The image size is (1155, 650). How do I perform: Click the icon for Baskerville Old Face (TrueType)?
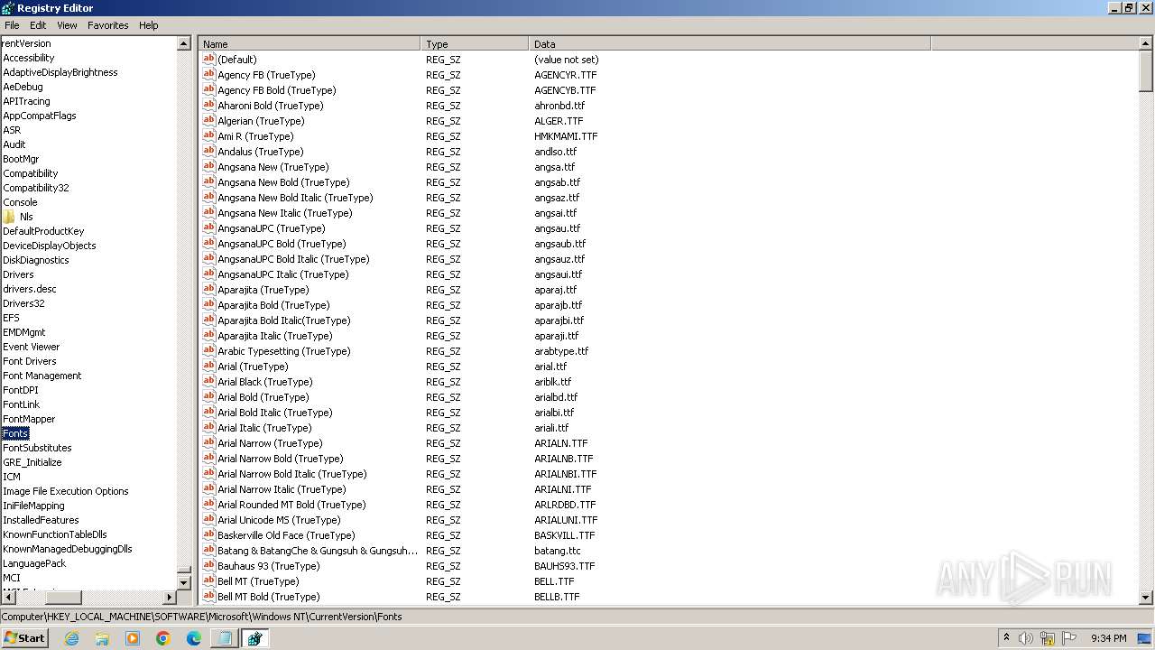(208, 535)
